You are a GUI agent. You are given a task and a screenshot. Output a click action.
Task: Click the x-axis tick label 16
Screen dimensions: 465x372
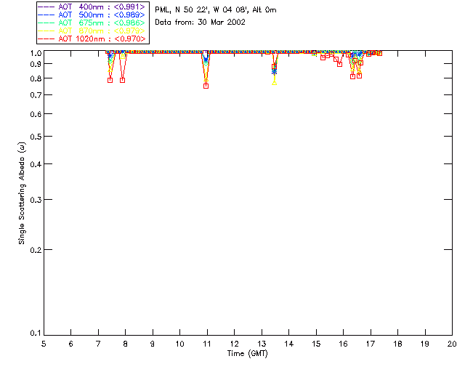(x=344, y=344)
